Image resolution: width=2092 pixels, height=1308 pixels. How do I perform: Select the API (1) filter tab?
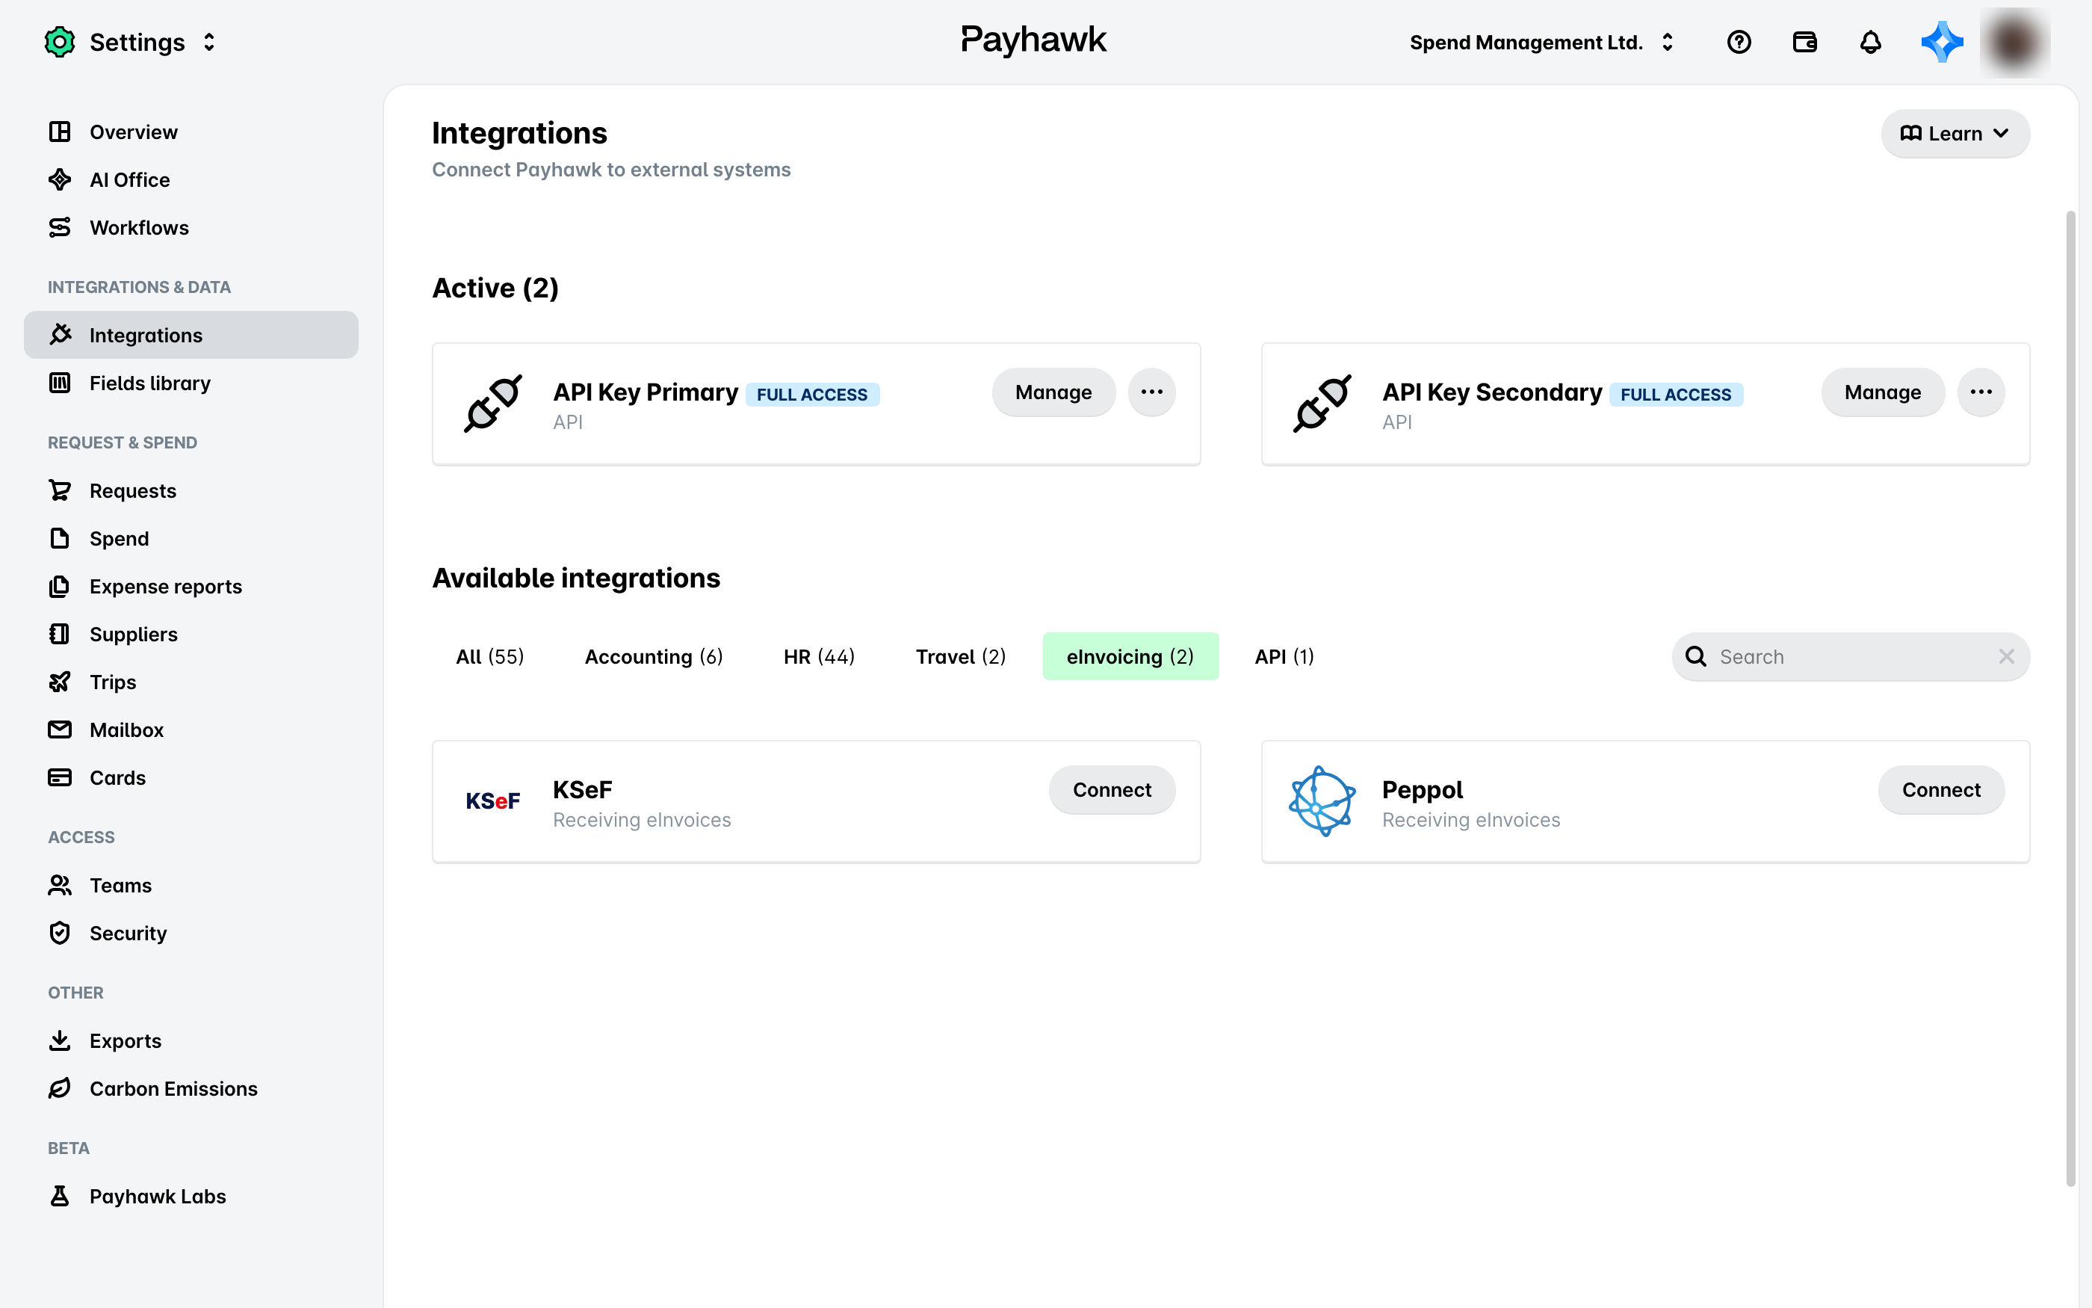click(x=1284, y=656)
